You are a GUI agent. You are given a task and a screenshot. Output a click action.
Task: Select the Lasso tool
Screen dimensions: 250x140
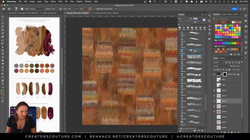(x=3, y=23)
